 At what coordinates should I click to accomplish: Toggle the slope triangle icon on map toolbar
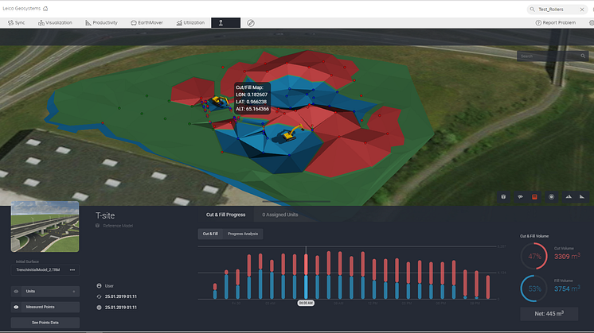pos(584,196)
